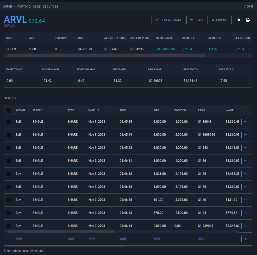Click the $774.52 value cell
The height and width of the screenshot is (255, 257).
click(x=231, y=213)
